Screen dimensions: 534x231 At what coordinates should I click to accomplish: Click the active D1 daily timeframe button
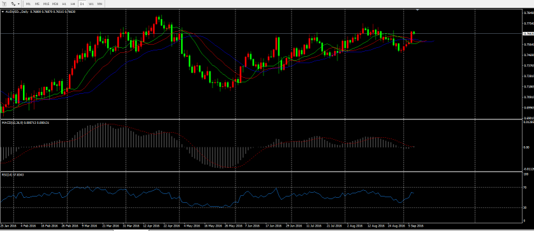click(82, 4)
